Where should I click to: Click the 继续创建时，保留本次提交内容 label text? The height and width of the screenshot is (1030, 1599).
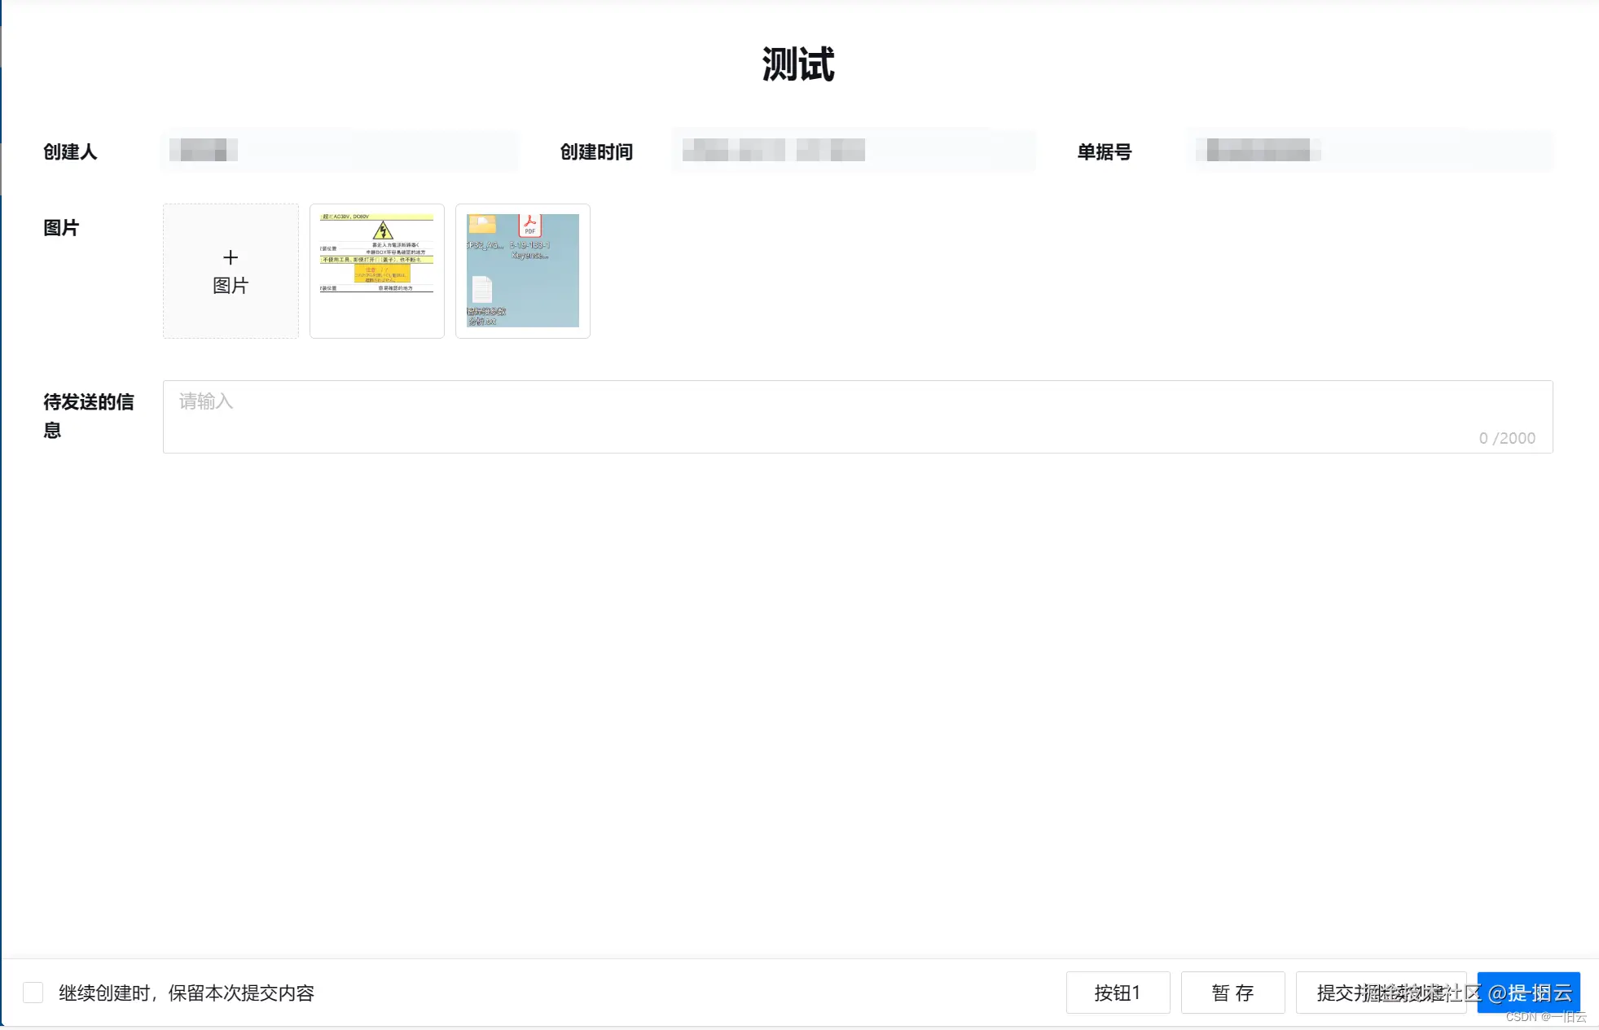pyautogui.click(x=186, y=993)
